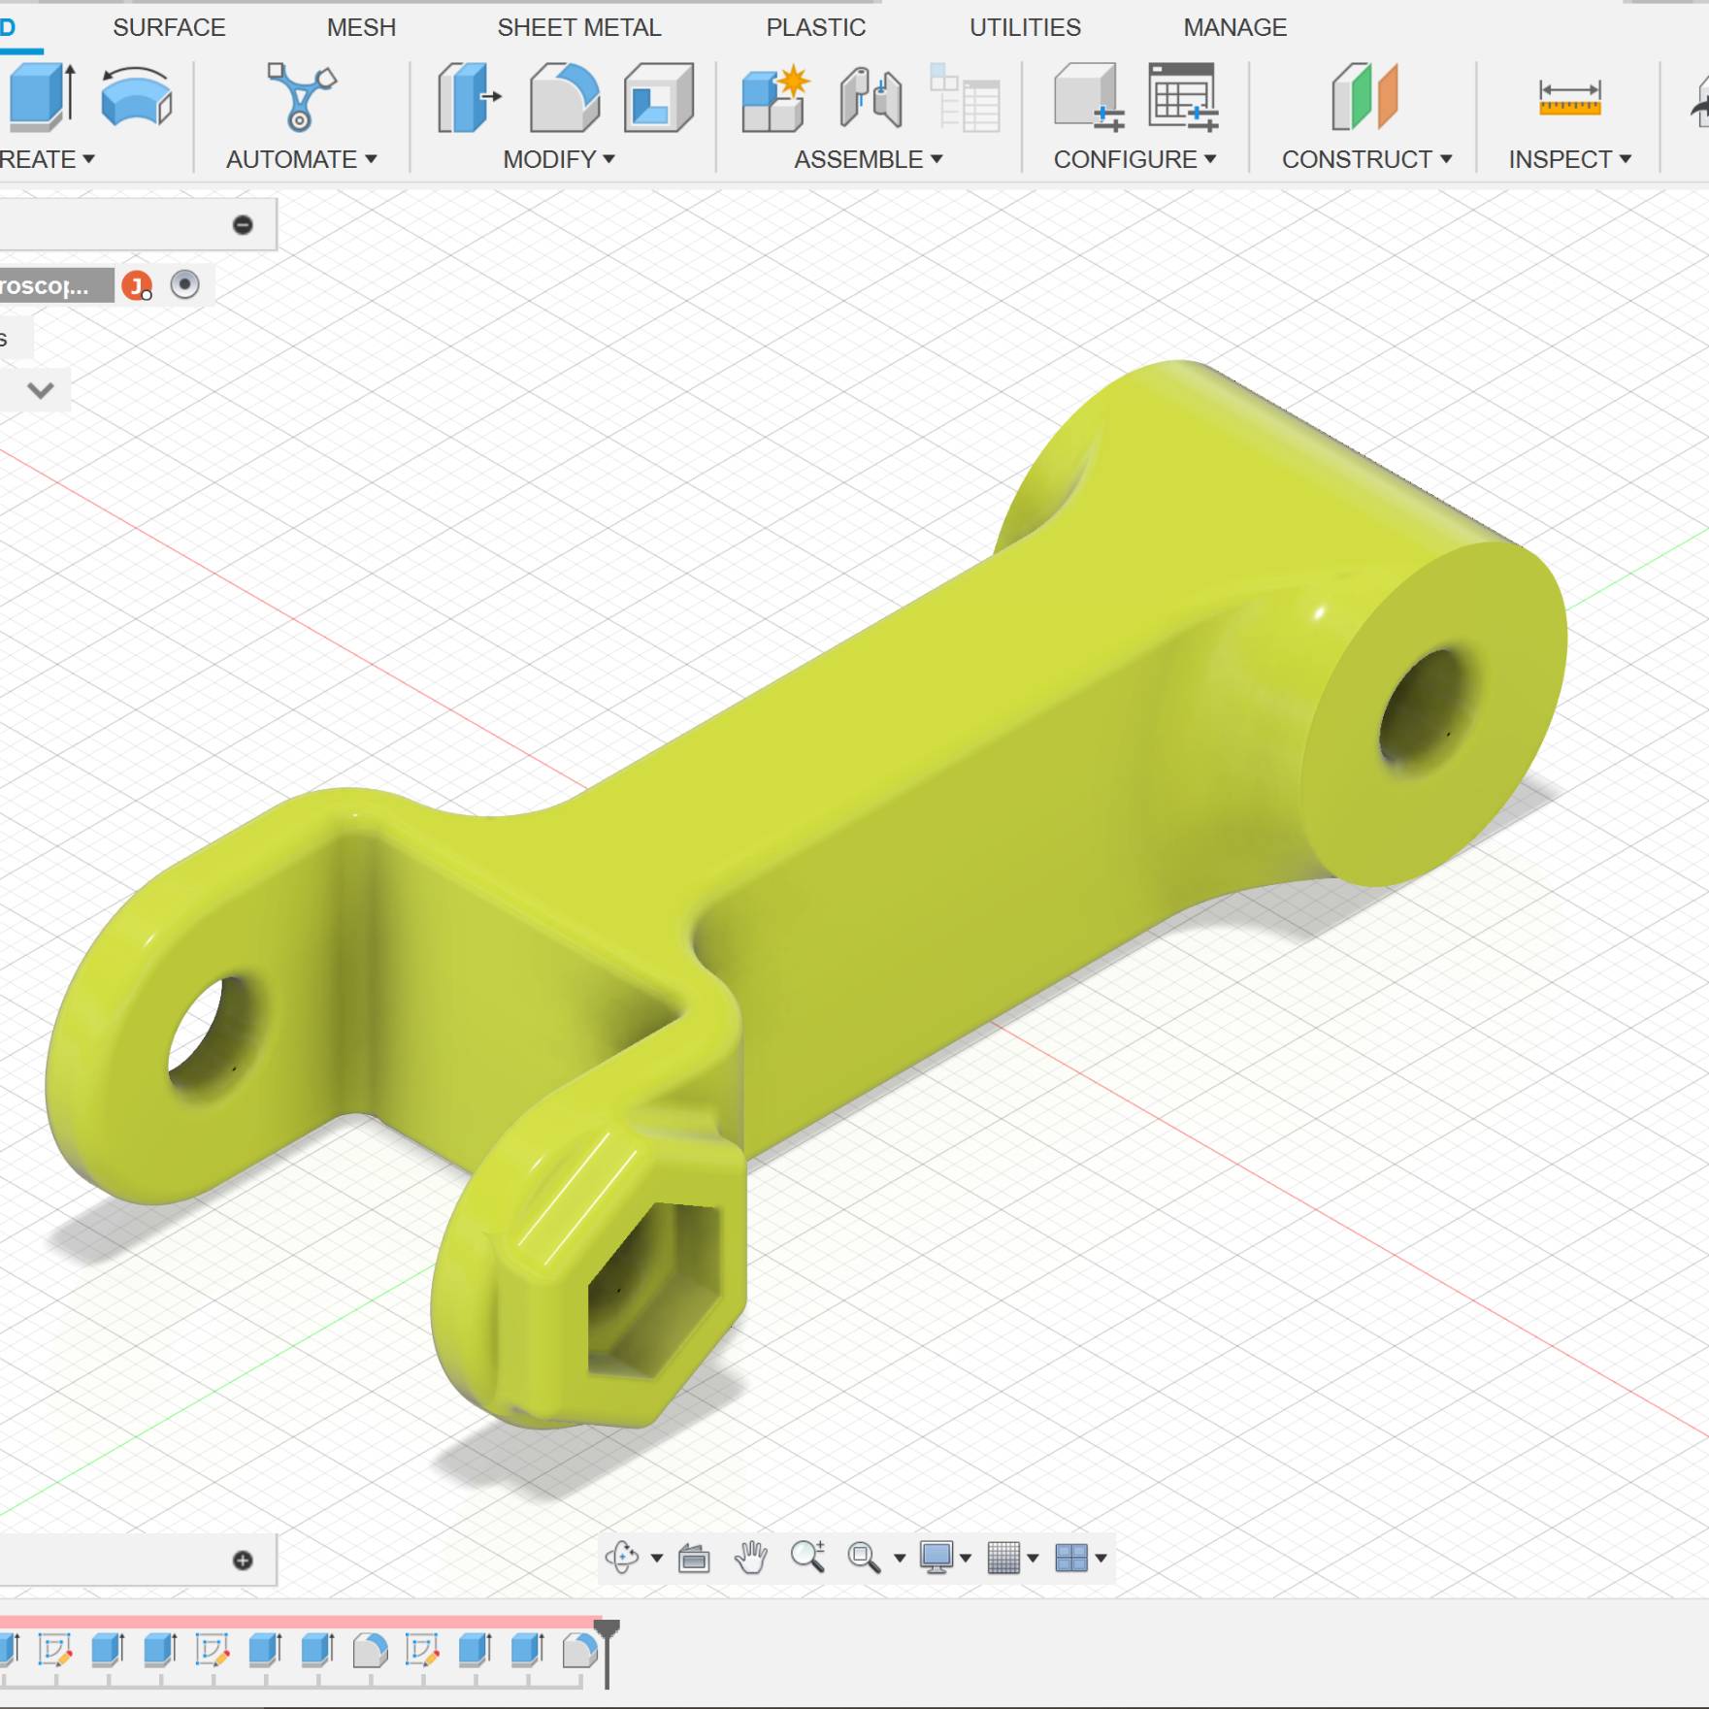Click the Automated Modeling icon
The width and height of the screenshot is (1709, 1709).
301,97
